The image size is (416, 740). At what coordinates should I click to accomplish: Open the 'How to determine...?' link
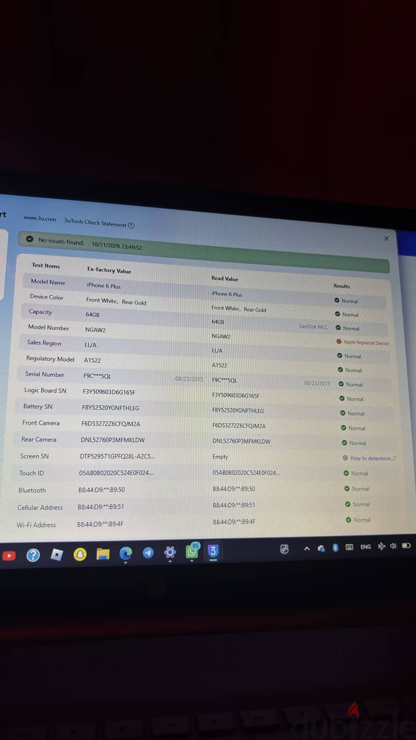pos(373,458)
